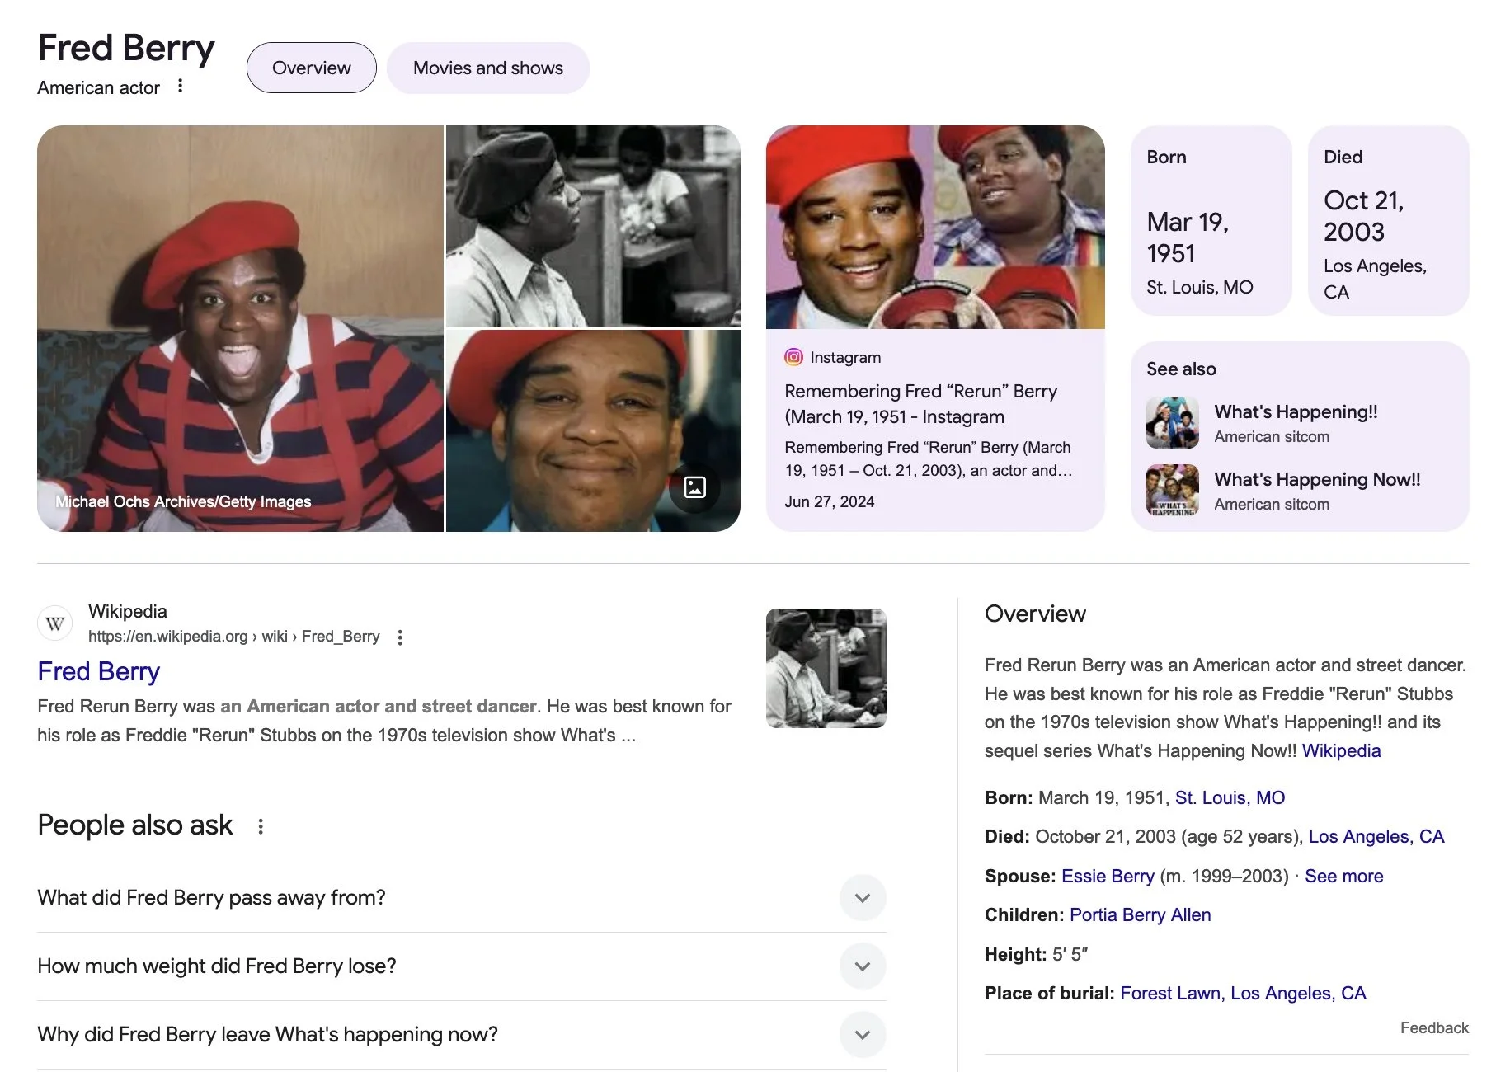Open Forest Lawn, Los Angeles, CA burial link
Screen dimensions: 1496x1072
(x=1243, y=993)
